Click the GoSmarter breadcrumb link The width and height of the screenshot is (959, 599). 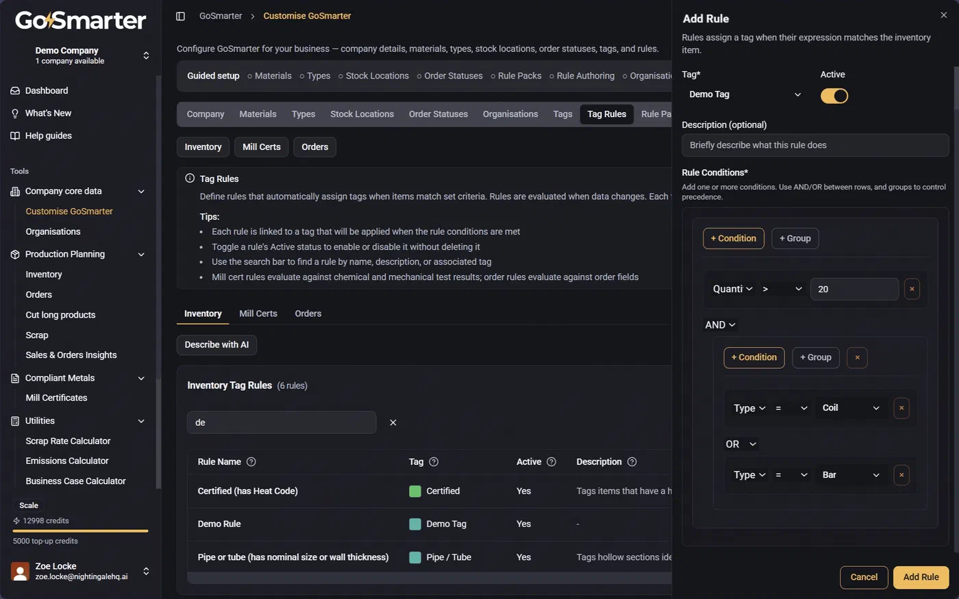(x=221, y=16)
